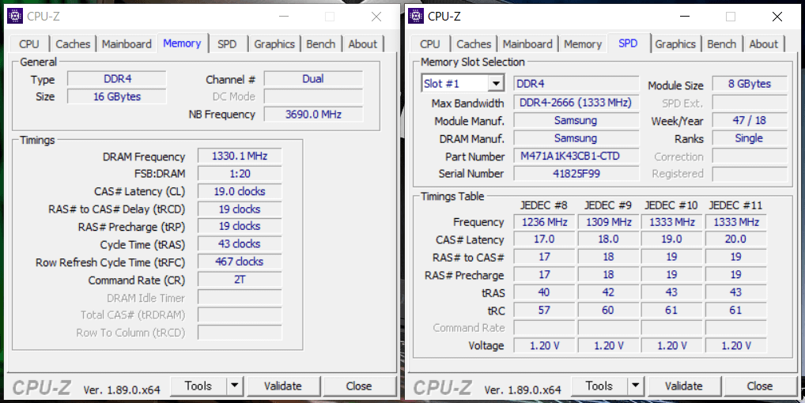Viewport: 805px width, 403px height.
Task: Click DRAM Frequency value 1330.1 MHz
Action: pos(240,156)
